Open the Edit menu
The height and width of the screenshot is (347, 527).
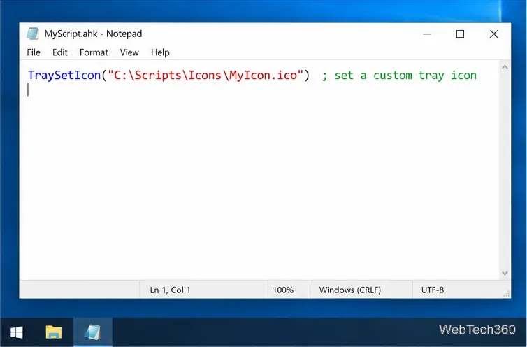click(x=60, y=52)
